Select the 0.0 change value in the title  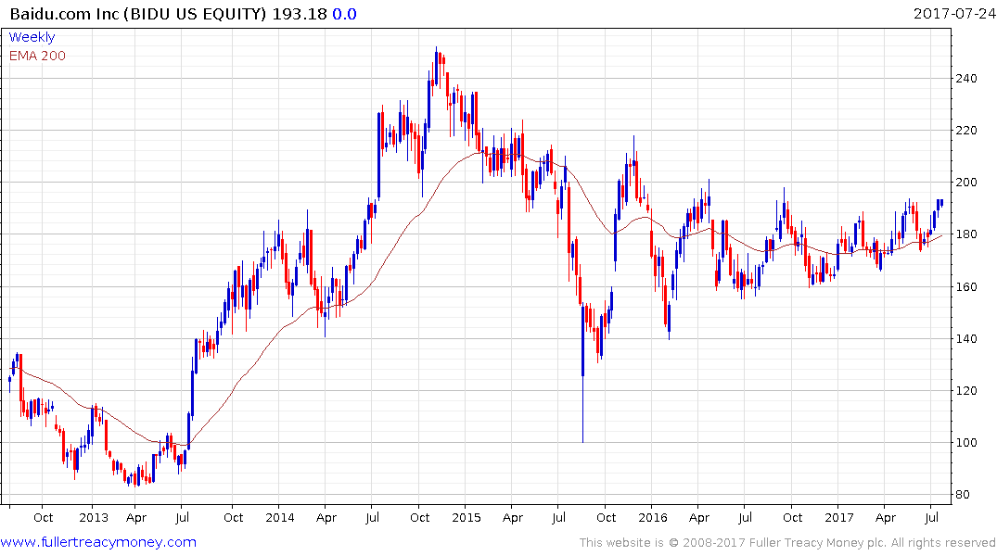click(x=344, y=13)
